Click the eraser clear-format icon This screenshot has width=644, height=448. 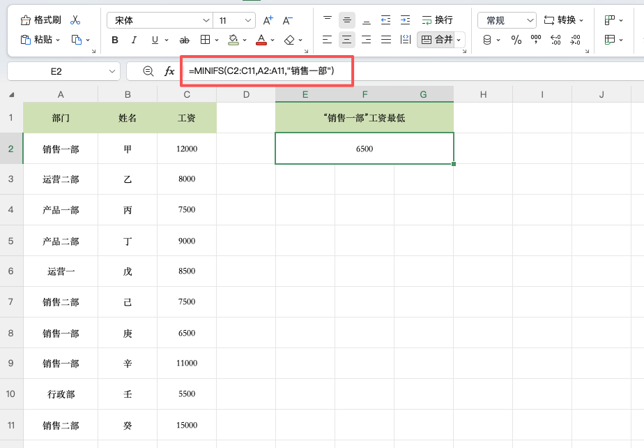pos(289,40)
